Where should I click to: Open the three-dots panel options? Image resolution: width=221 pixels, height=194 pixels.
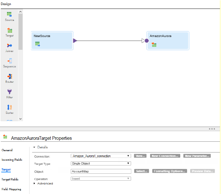tap(212, 129)
